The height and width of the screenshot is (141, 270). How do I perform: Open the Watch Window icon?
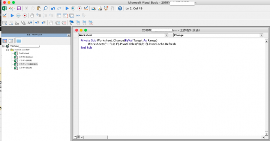[x=72, y=16]
